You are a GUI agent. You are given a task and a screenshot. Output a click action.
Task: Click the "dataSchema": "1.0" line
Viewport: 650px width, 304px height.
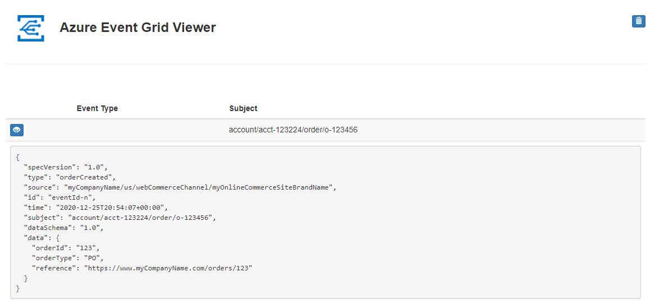[64, 228]
